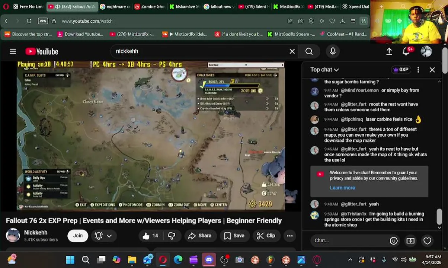Screen dimensions: 448x268
Task: Switch to nightmare Google search tab
Action: click(115, 6)
